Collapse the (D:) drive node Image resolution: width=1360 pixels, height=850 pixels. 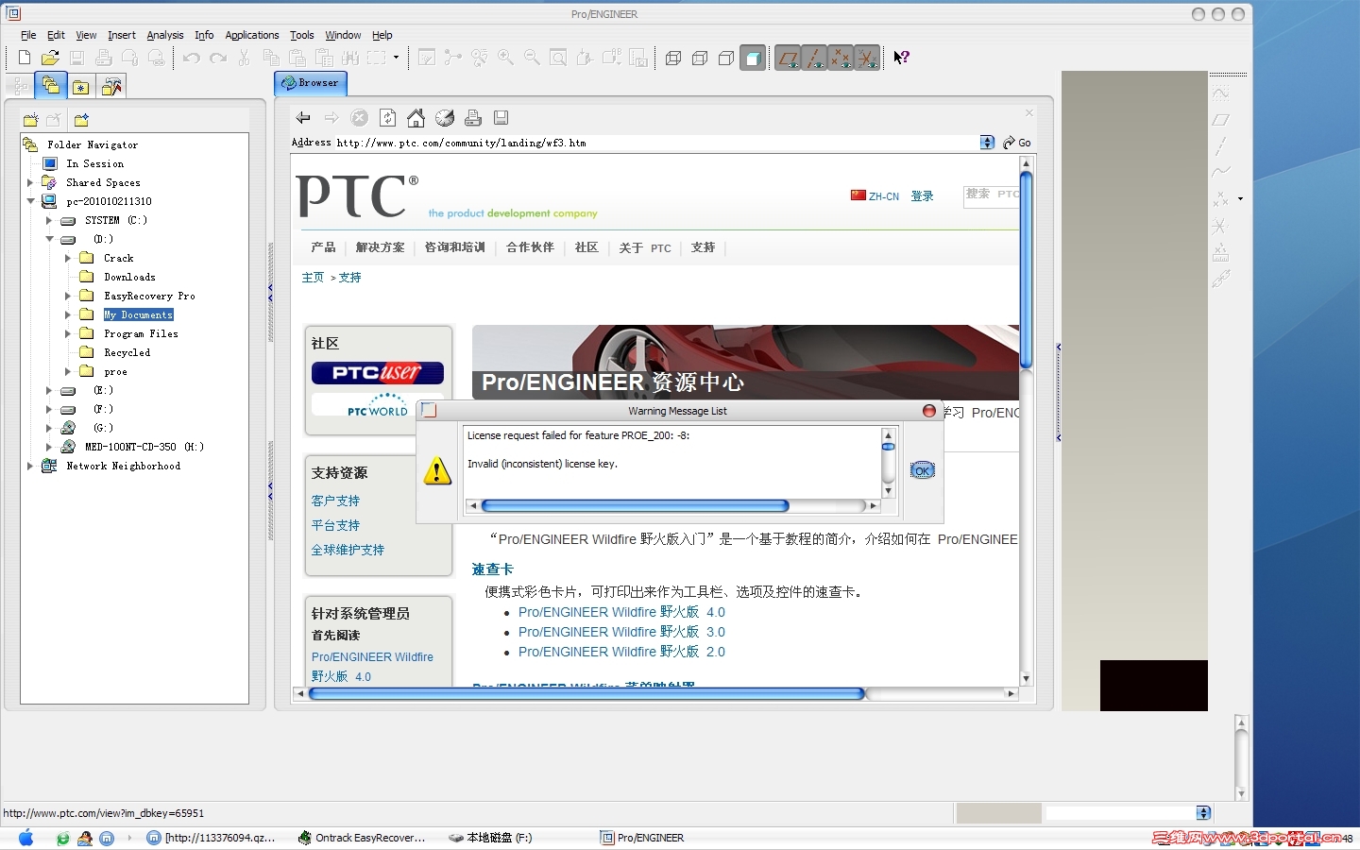[49, 239]
